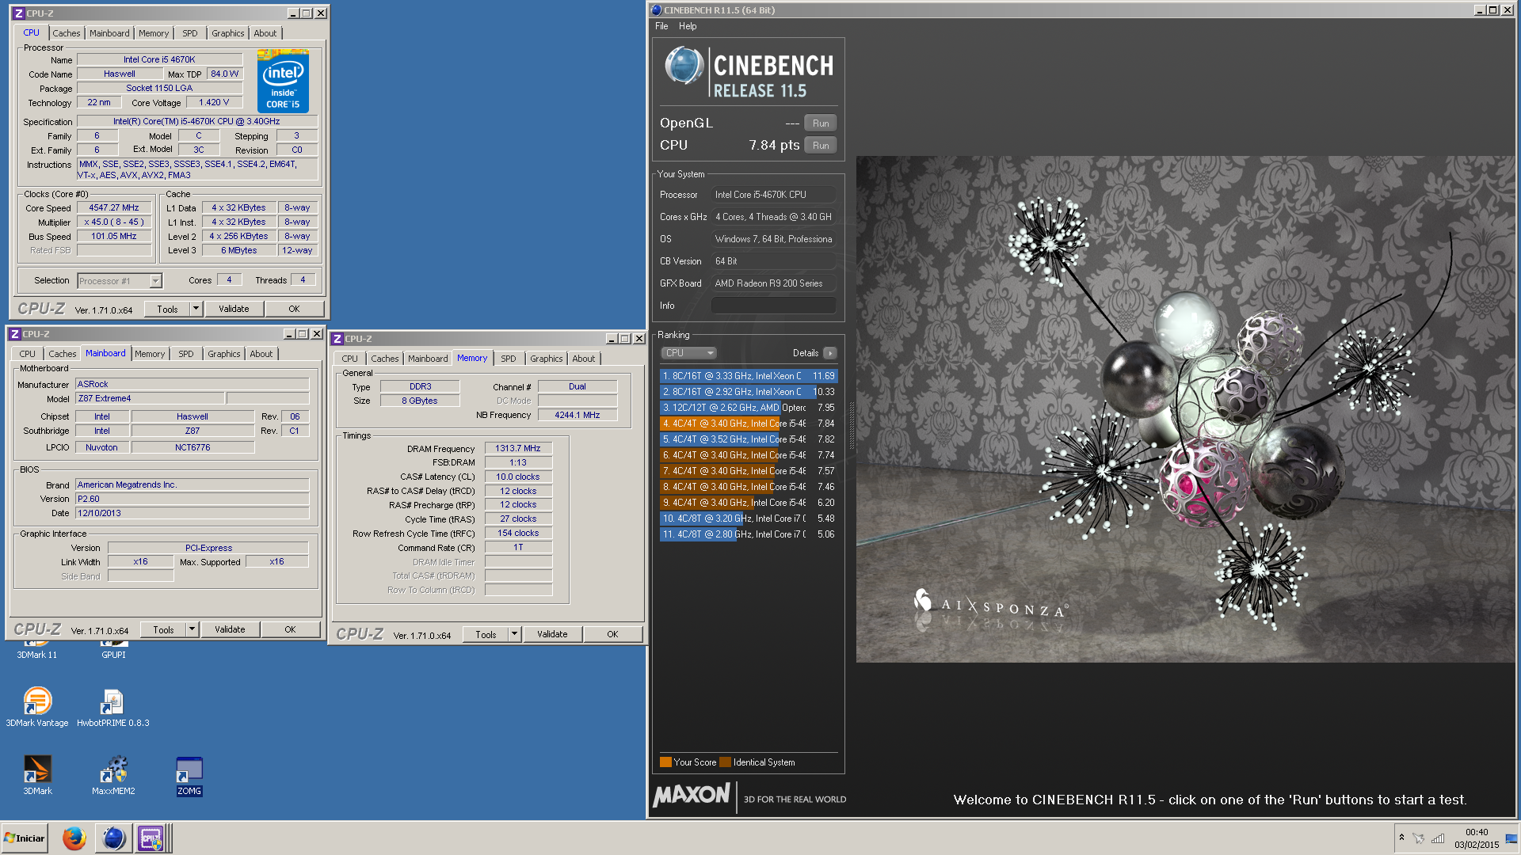Image resolution: width=1521 pixels, height=855 pixels.
Task: Click the Cinebench sphere icon in the taskbar
Action: (x=113, y=838)
